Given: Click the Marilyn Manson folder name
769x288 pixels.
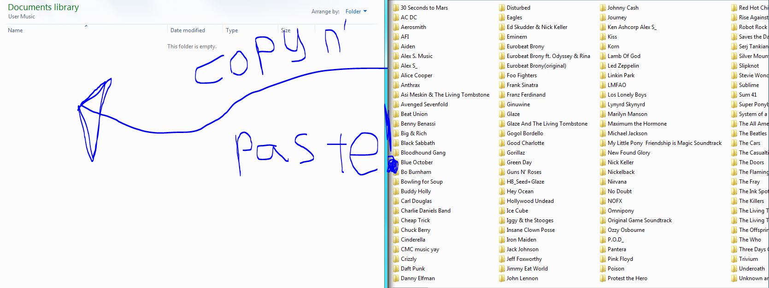Looking at the screenshot, I should (x=627, y=114).
